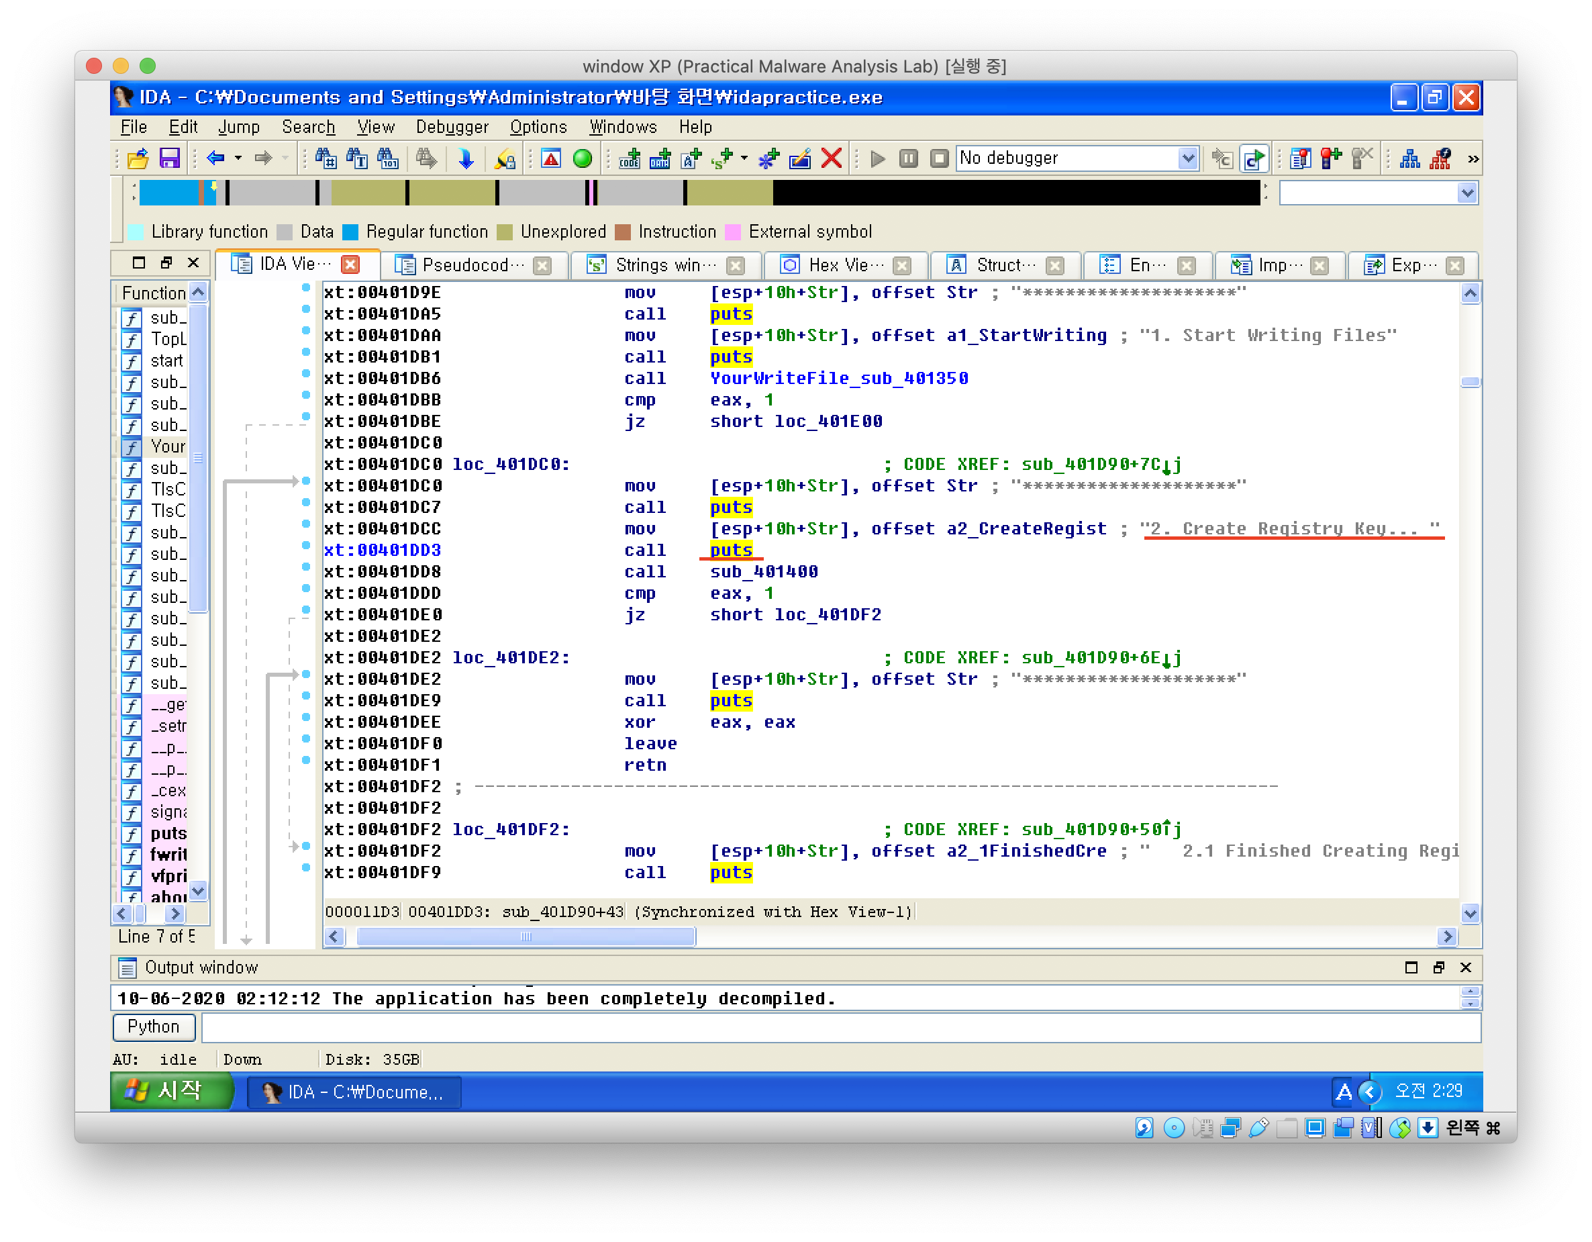
Task: Click the highlighted puts at 00401DD3
Action: pyautogui.click(x=731, y=550)
